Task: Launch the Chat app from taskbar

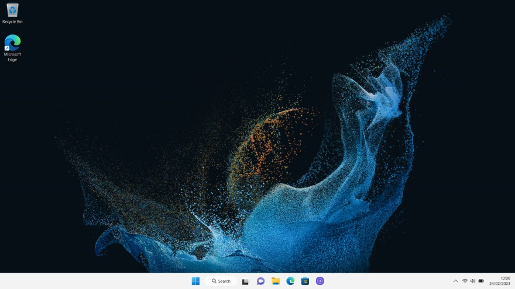Action: [260, 281]
